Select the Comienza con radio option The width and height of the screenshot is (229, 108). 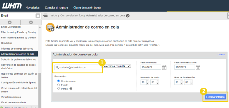click(x=59, y=81)
